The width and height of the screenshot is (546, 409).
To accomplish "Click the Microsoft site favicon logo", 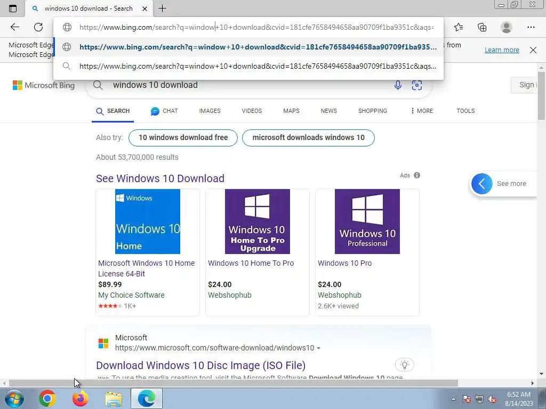I will 103,343.
